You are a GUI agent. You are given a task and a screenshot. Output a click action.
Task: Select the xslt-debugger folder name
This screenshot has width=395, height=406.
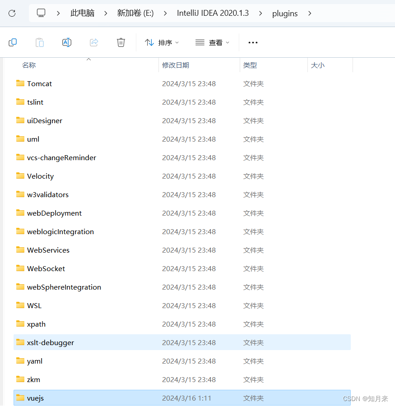[51, 342]
